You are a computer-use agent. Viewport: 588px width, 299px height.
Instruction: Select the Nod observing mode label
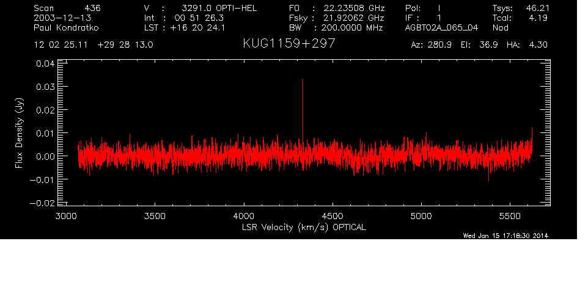[x=500, y=27]
